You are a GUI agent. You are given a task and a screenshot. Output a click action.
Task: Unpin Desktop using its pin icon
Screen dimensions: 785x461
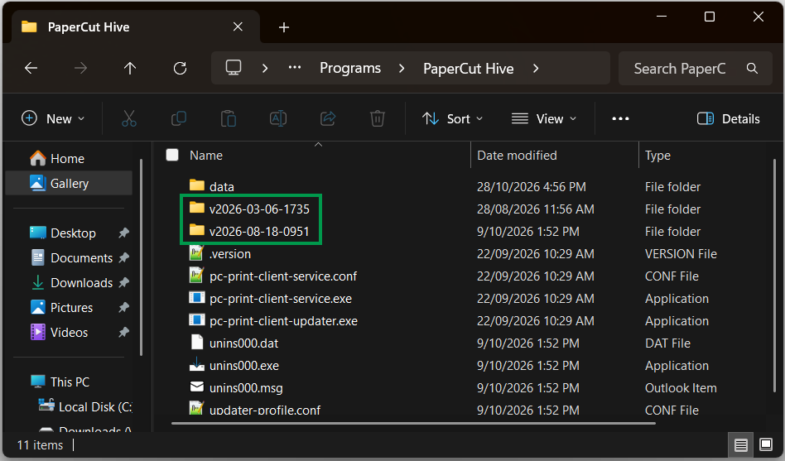(123, 233)
